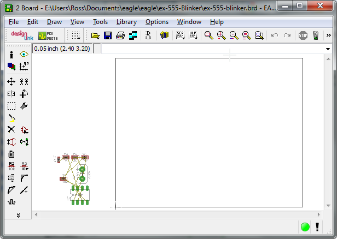Select the Rotate tool
Image resolution: width=337 pixels, height=239 pixels.
click(x=24, y=94)
